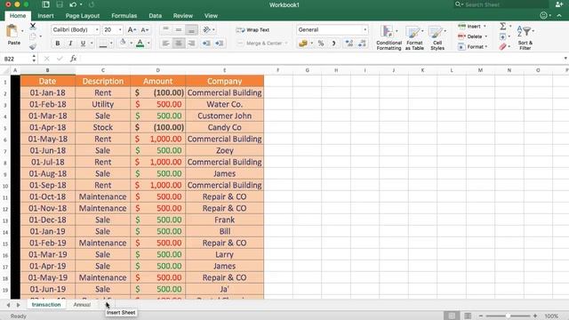Click the Share person icon

pyautogui.click(x=559, y=4)
